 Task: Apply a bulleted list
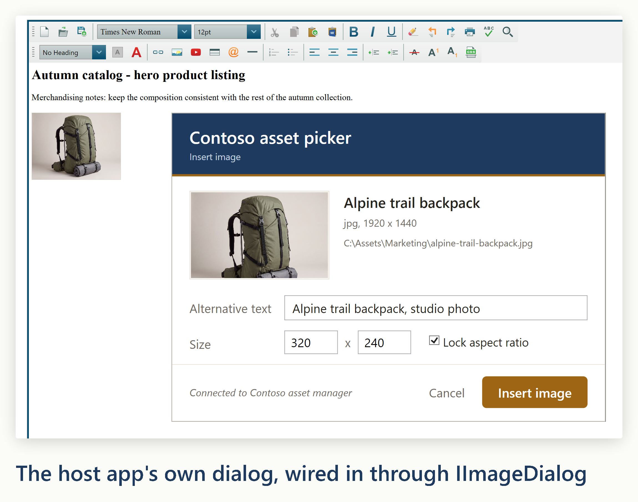[x=293, y=52]
